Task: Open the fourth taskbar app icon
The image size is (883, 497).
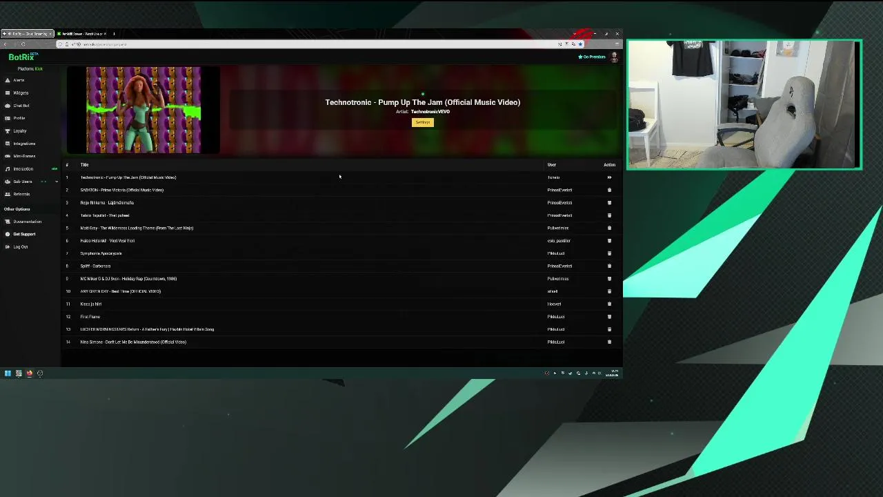Action: coord(40,373)
